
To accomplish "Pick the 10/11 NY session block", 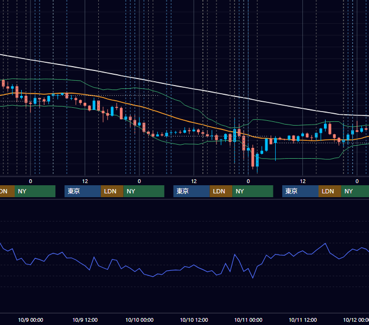I will (x=355, y=191).
